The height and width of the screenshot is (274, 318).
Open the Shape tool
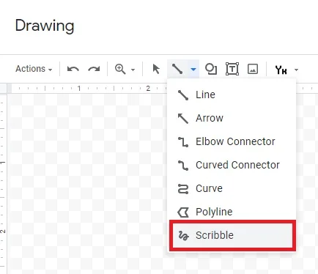tap(211, 69)
